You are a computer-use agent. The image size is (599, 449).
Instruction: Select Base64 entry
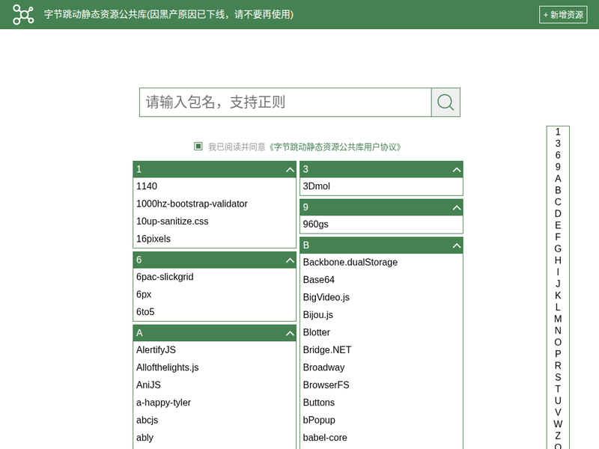click(x=319, y=280)
